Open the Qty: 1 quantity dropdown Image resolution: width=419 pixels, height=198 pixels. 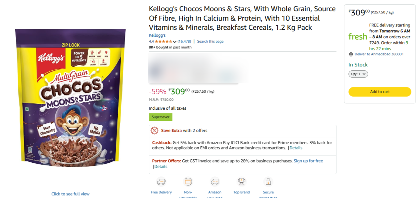358,74
